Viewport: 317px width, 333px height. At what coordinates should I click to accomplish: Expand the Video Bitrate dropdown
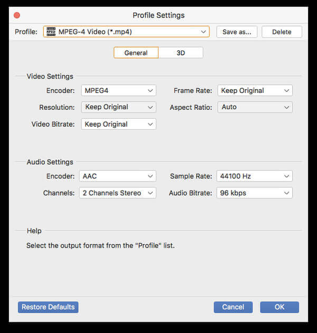118,124
